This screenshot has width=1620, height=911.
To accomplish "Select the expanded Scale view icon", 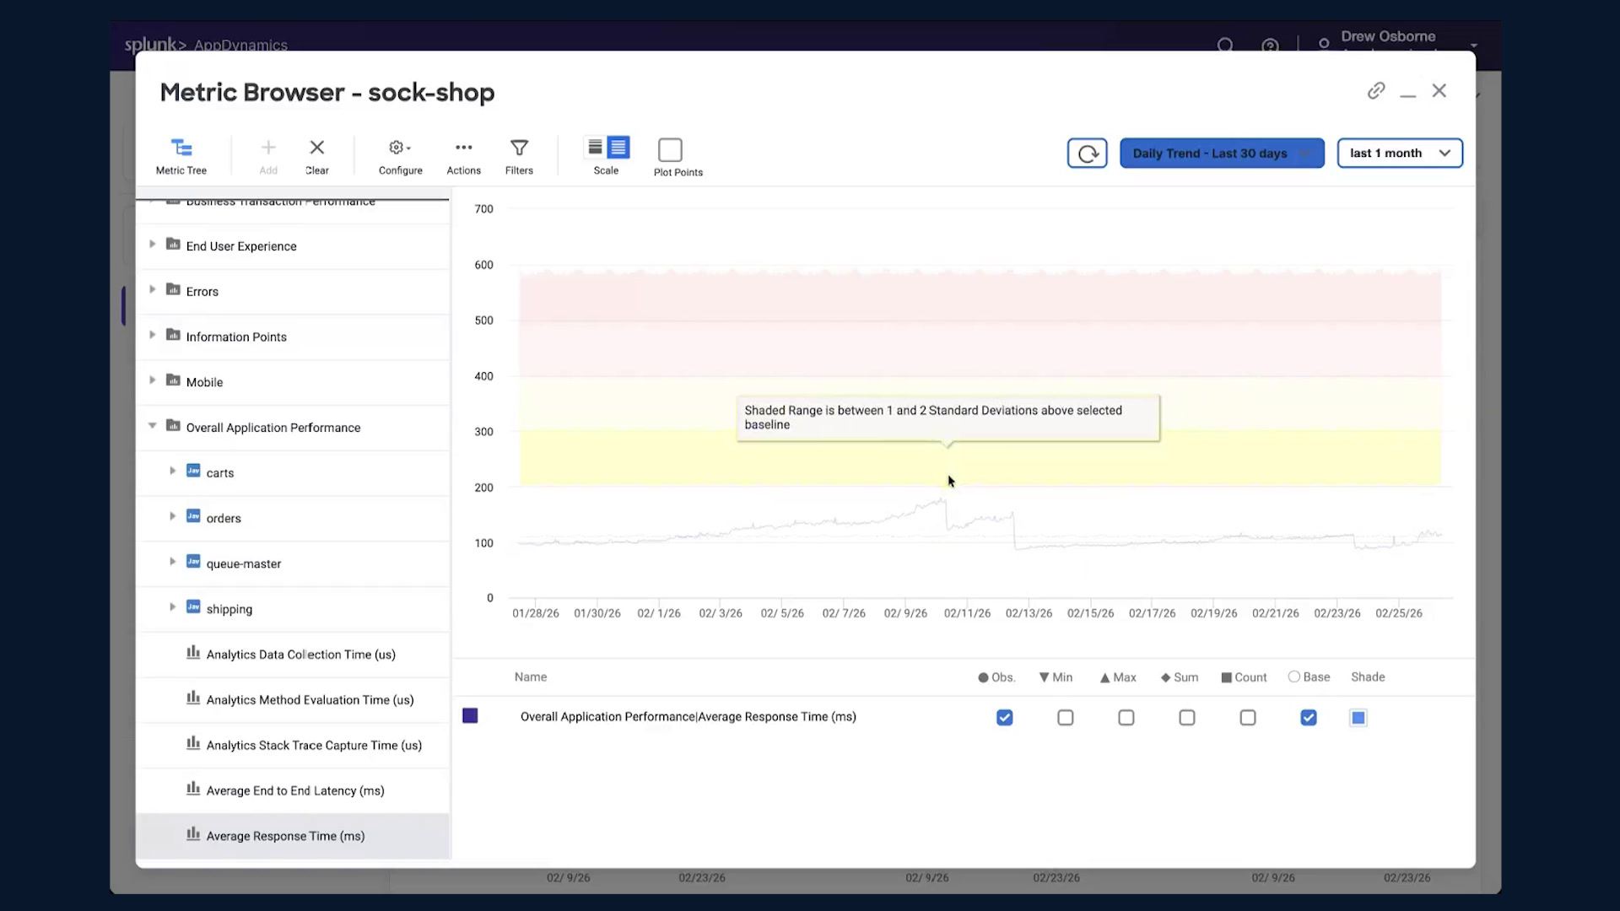I will [x=618, y=148].
